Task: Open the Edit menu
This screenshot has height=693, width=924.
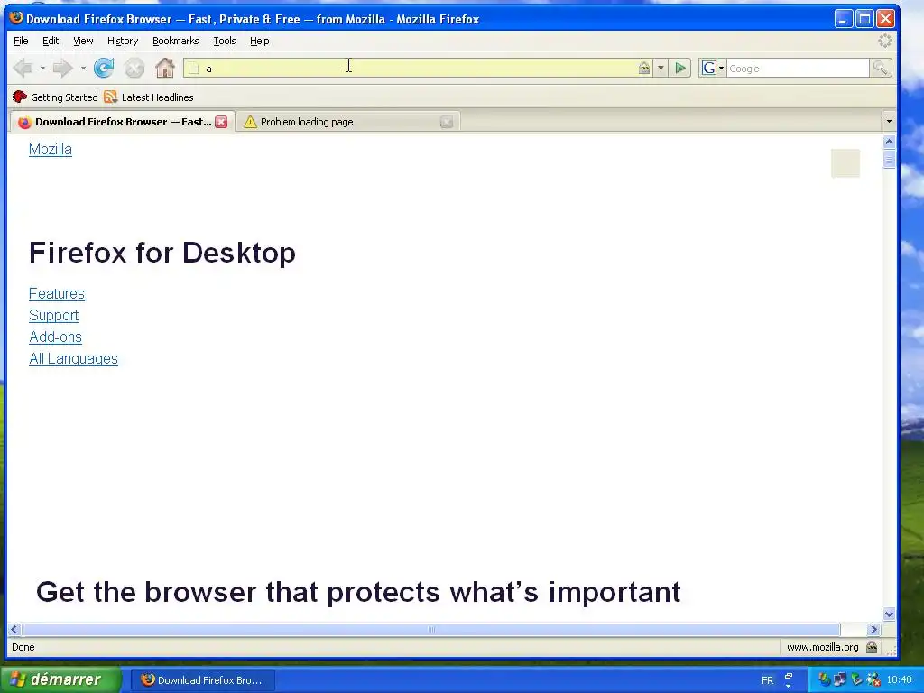Action: pos(51,41)
